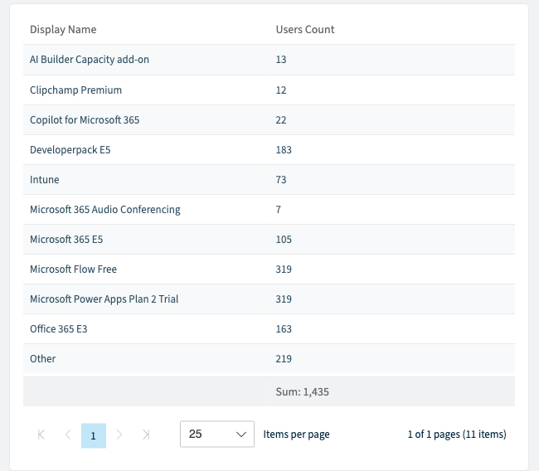Viewport: 539px width, 471px height.
Task: Go to first page arrow icon
Action: (41, 435)
